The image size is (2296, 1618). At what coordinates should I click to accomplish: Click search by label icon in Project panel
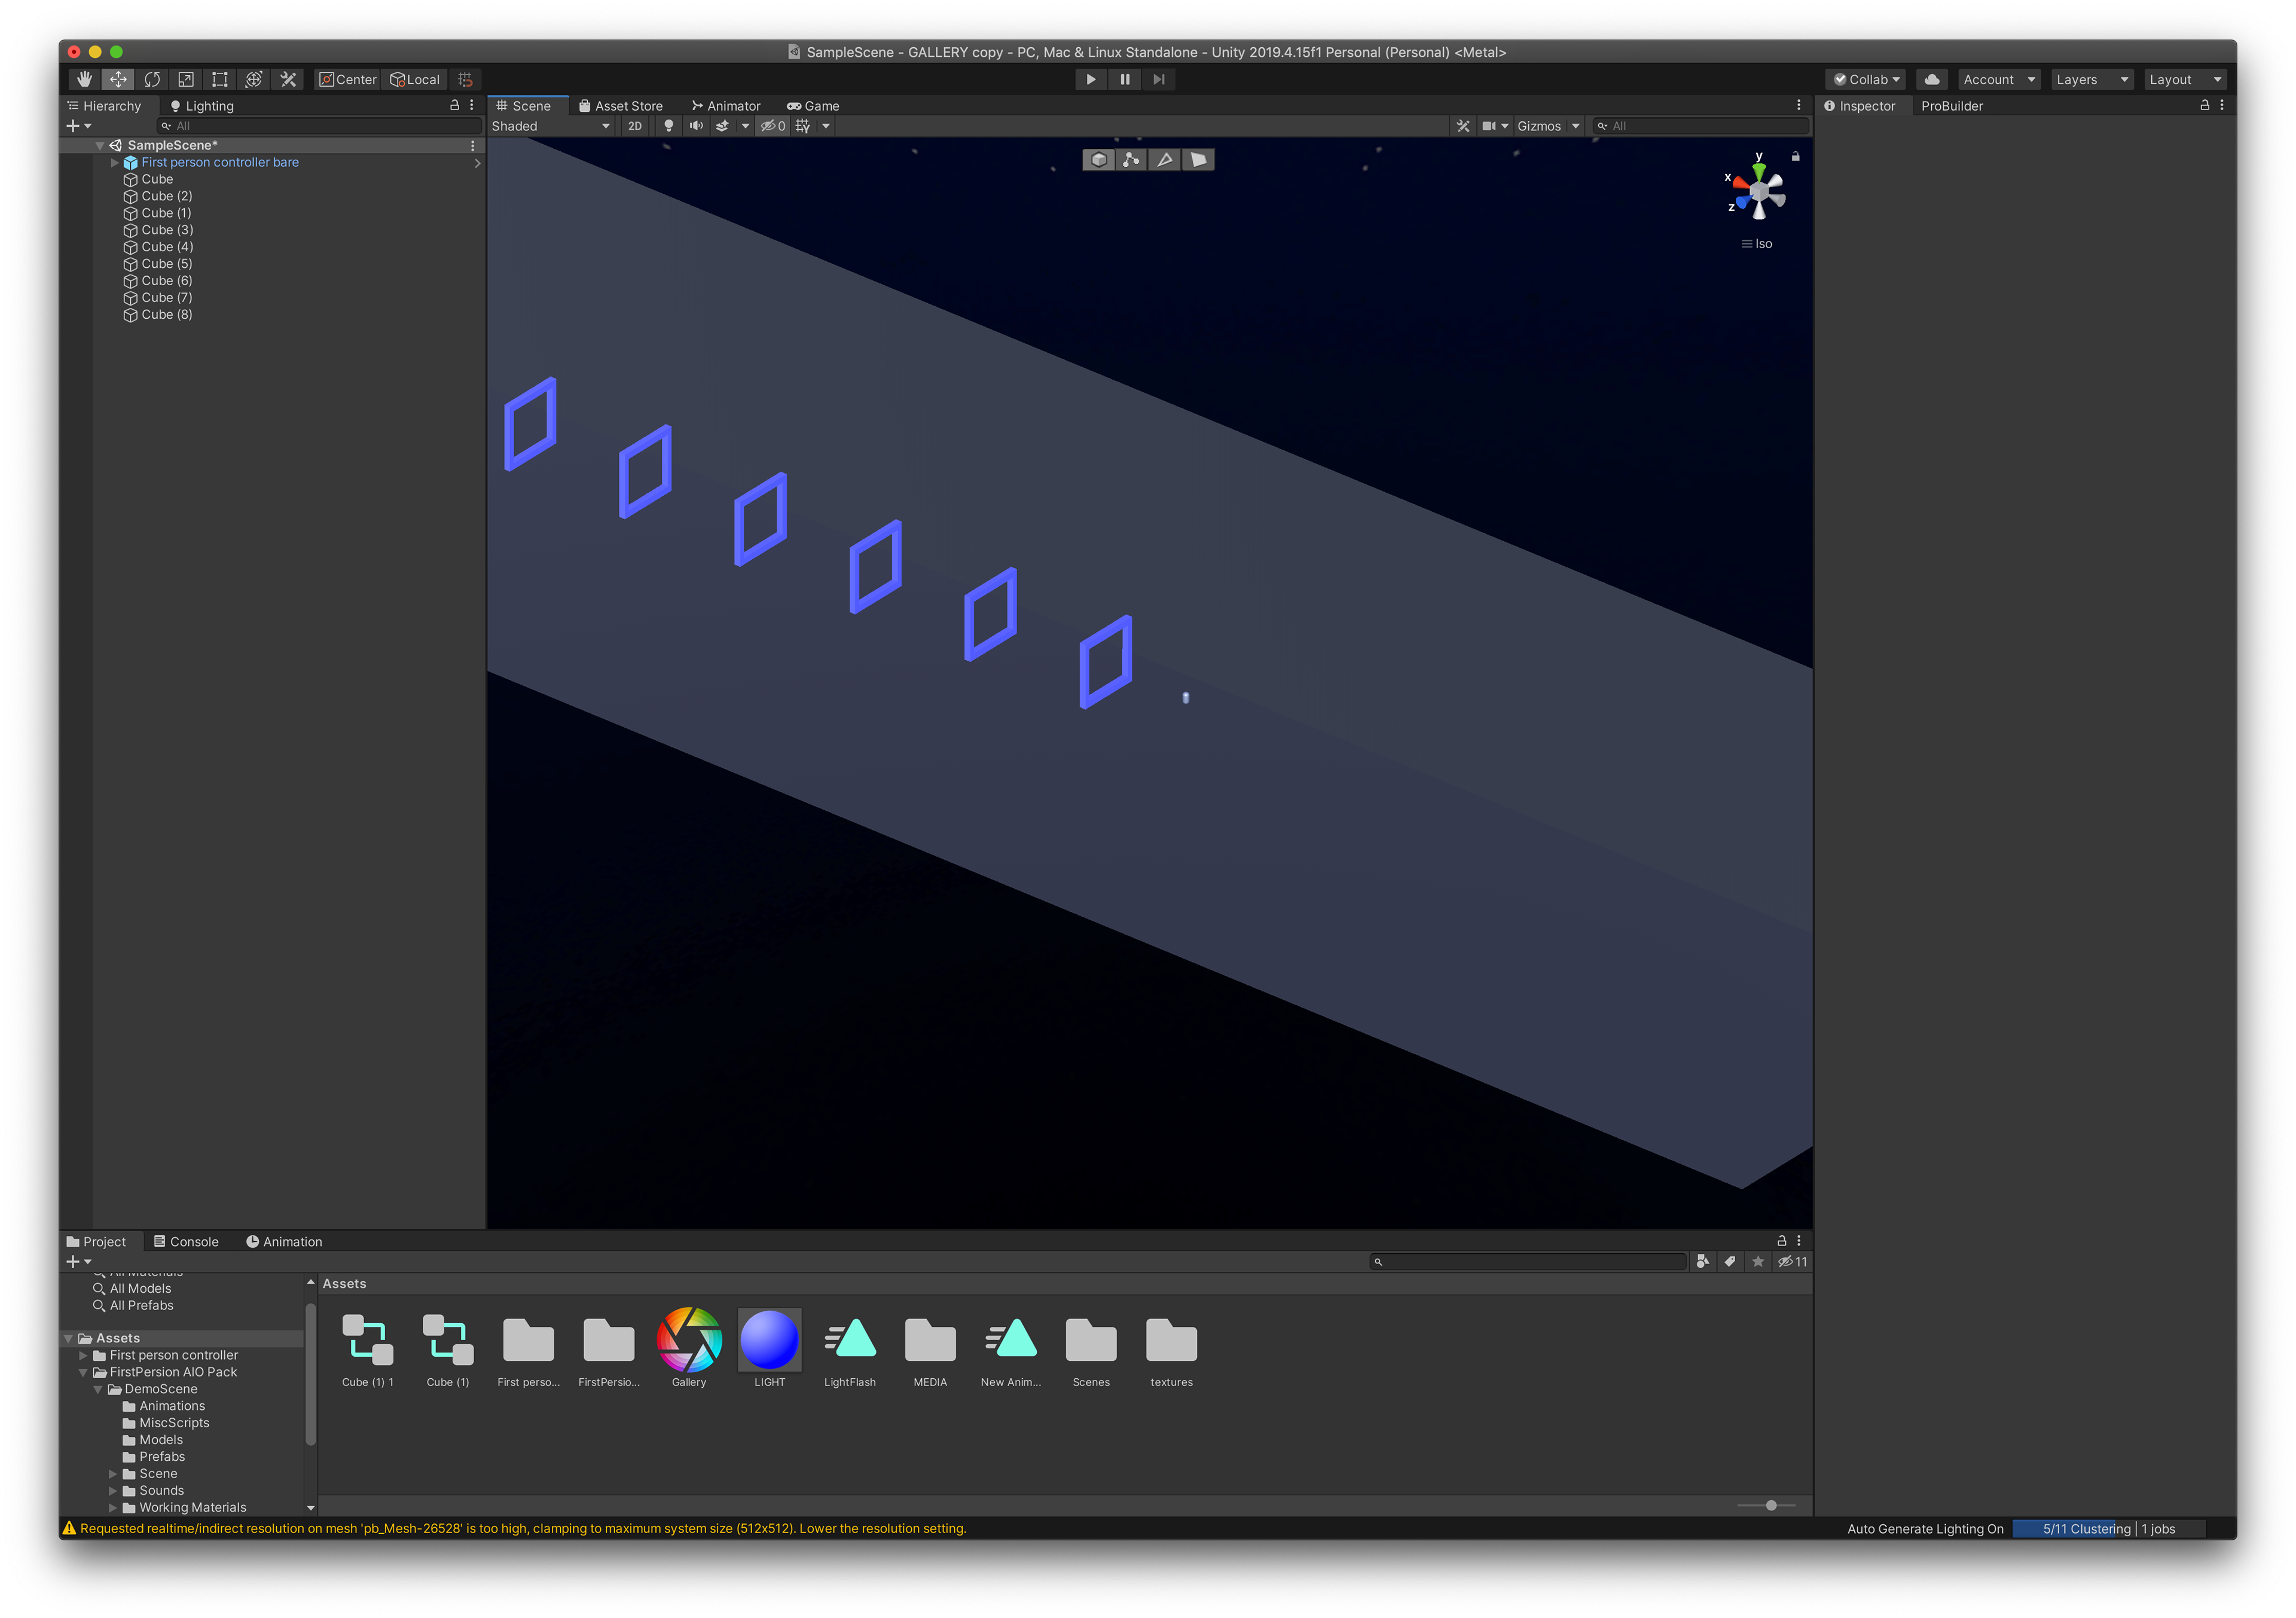[1730, 1261]
